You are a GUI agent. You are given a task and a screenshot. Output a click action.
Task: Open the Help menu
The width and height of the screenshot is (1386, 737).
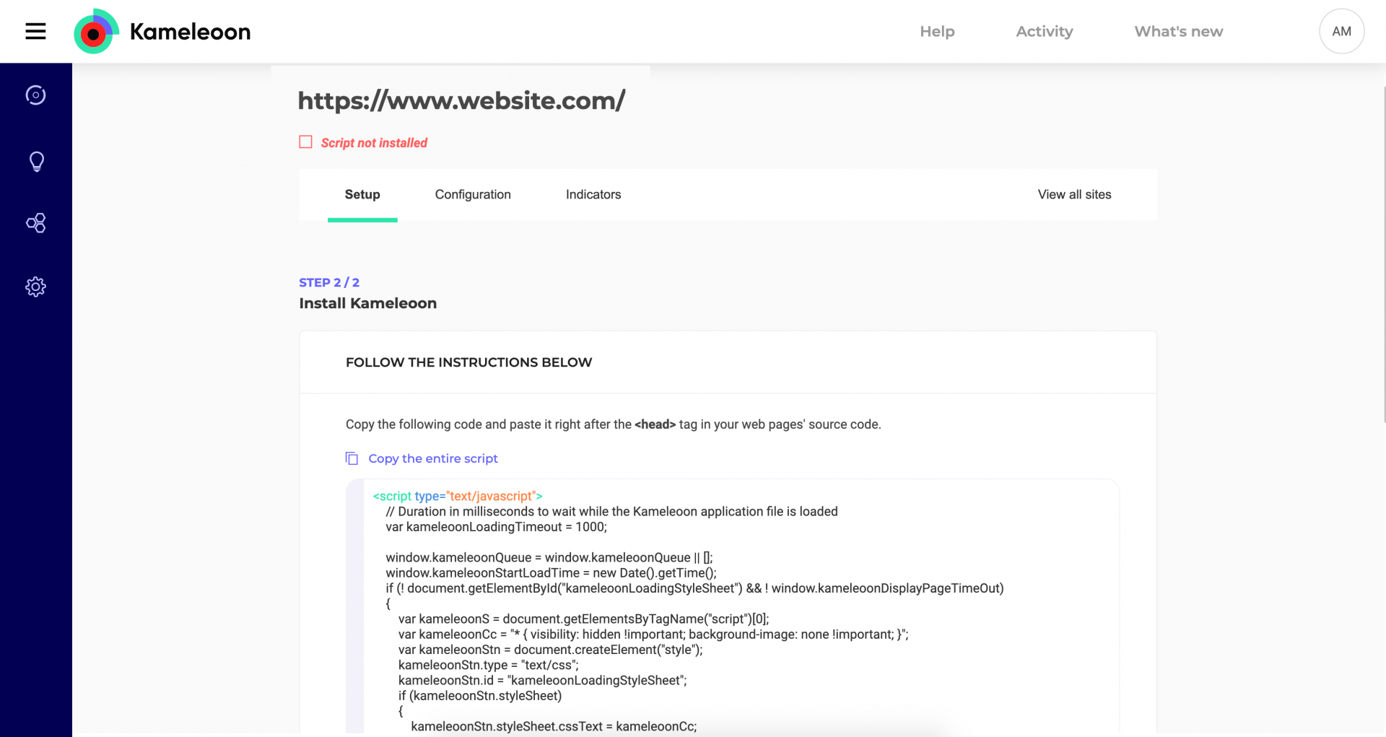[x=937, y=32]
